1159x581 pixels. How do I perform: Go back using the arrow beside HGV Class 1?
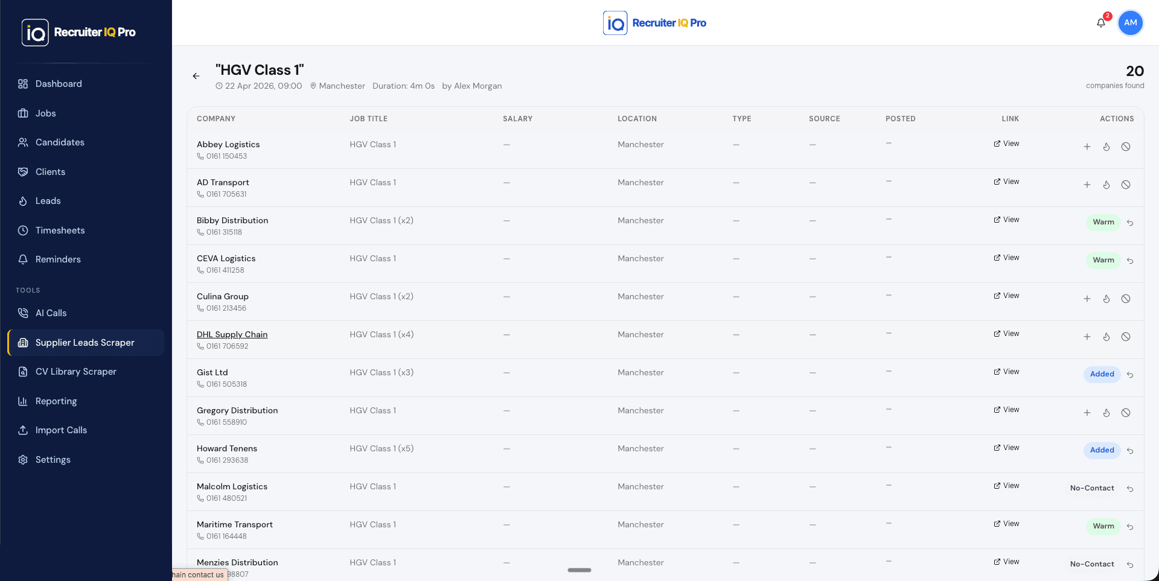tap(196, 76)
